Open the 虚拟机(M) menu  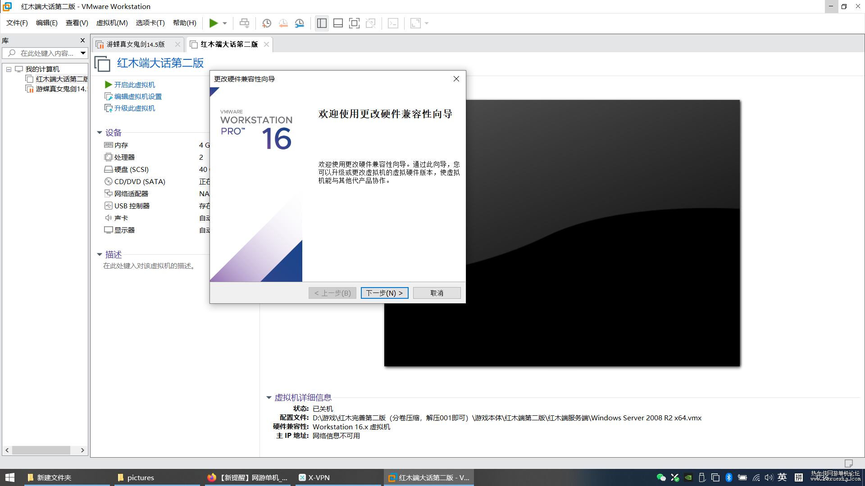click(x=112, y=23)
